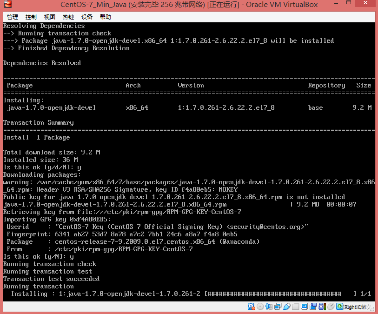The width and height of the screenshot is (378, 314).
Task: Click the 'Downloading packages:' line
Action: click(42, 174)
